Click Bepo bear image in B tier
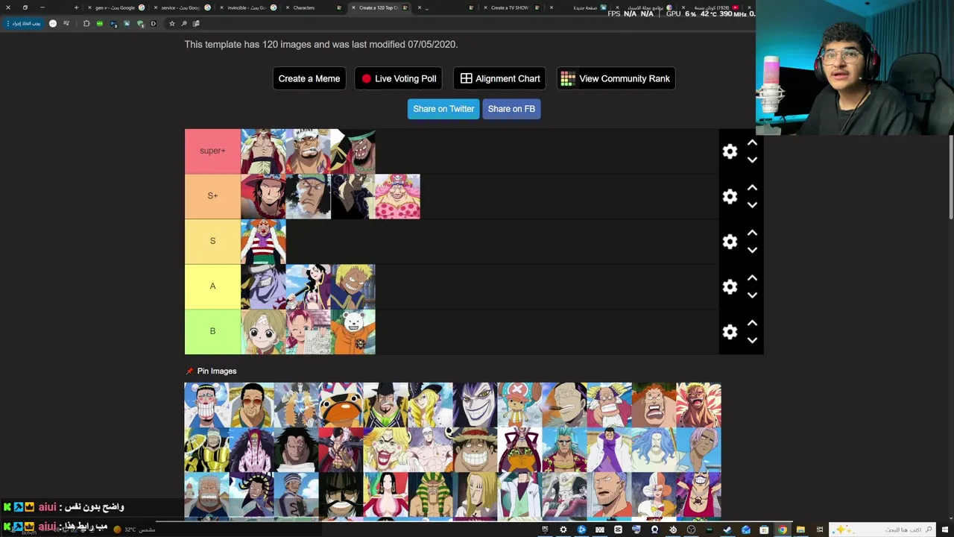The width and height of the screenshot is (954, 537). tap(353, 332)
